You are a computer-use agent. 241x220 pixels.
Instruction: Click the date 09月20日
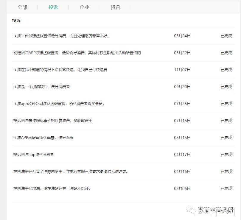pos(182,87)
